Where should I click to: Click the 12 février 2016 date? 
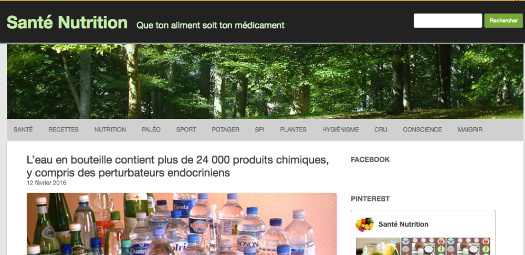click(x=47, y=183)
